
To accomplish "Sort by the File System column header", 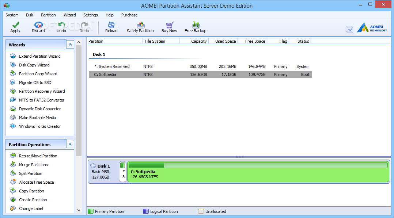I will [x=161, y=41].
